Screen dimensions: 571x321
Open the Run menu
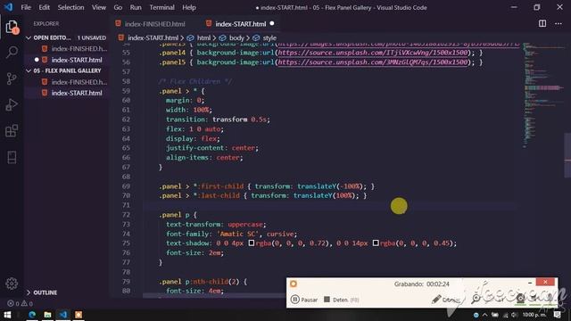point(136,7)
